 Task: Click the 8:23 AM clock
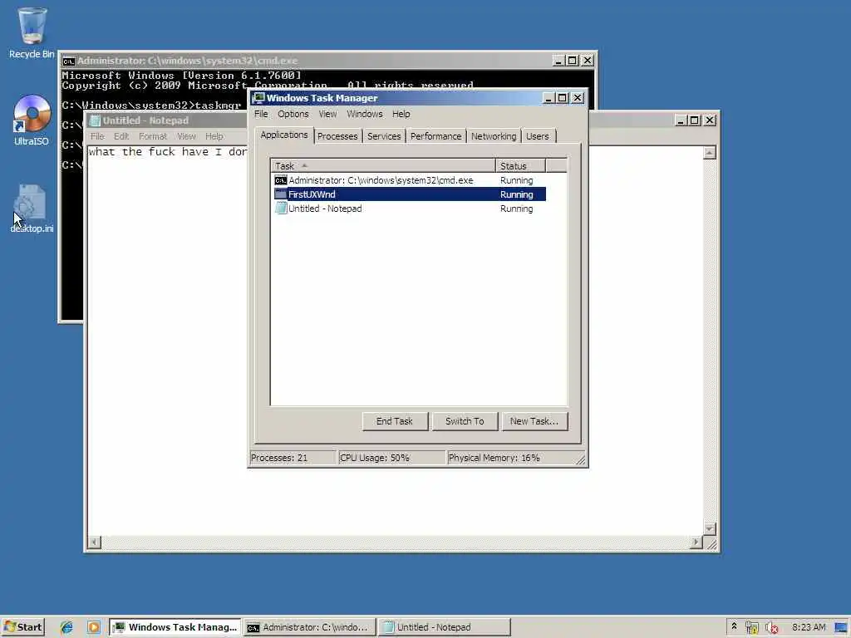click(809, 627)
